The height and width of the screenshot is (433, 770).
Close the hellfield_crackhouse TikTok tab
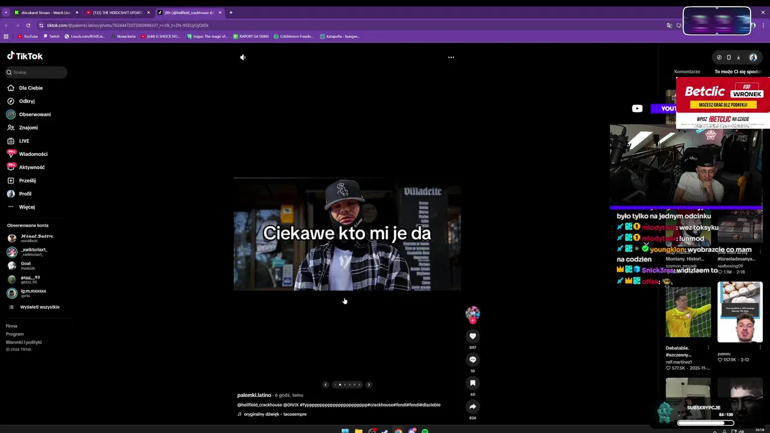point(220,12)
